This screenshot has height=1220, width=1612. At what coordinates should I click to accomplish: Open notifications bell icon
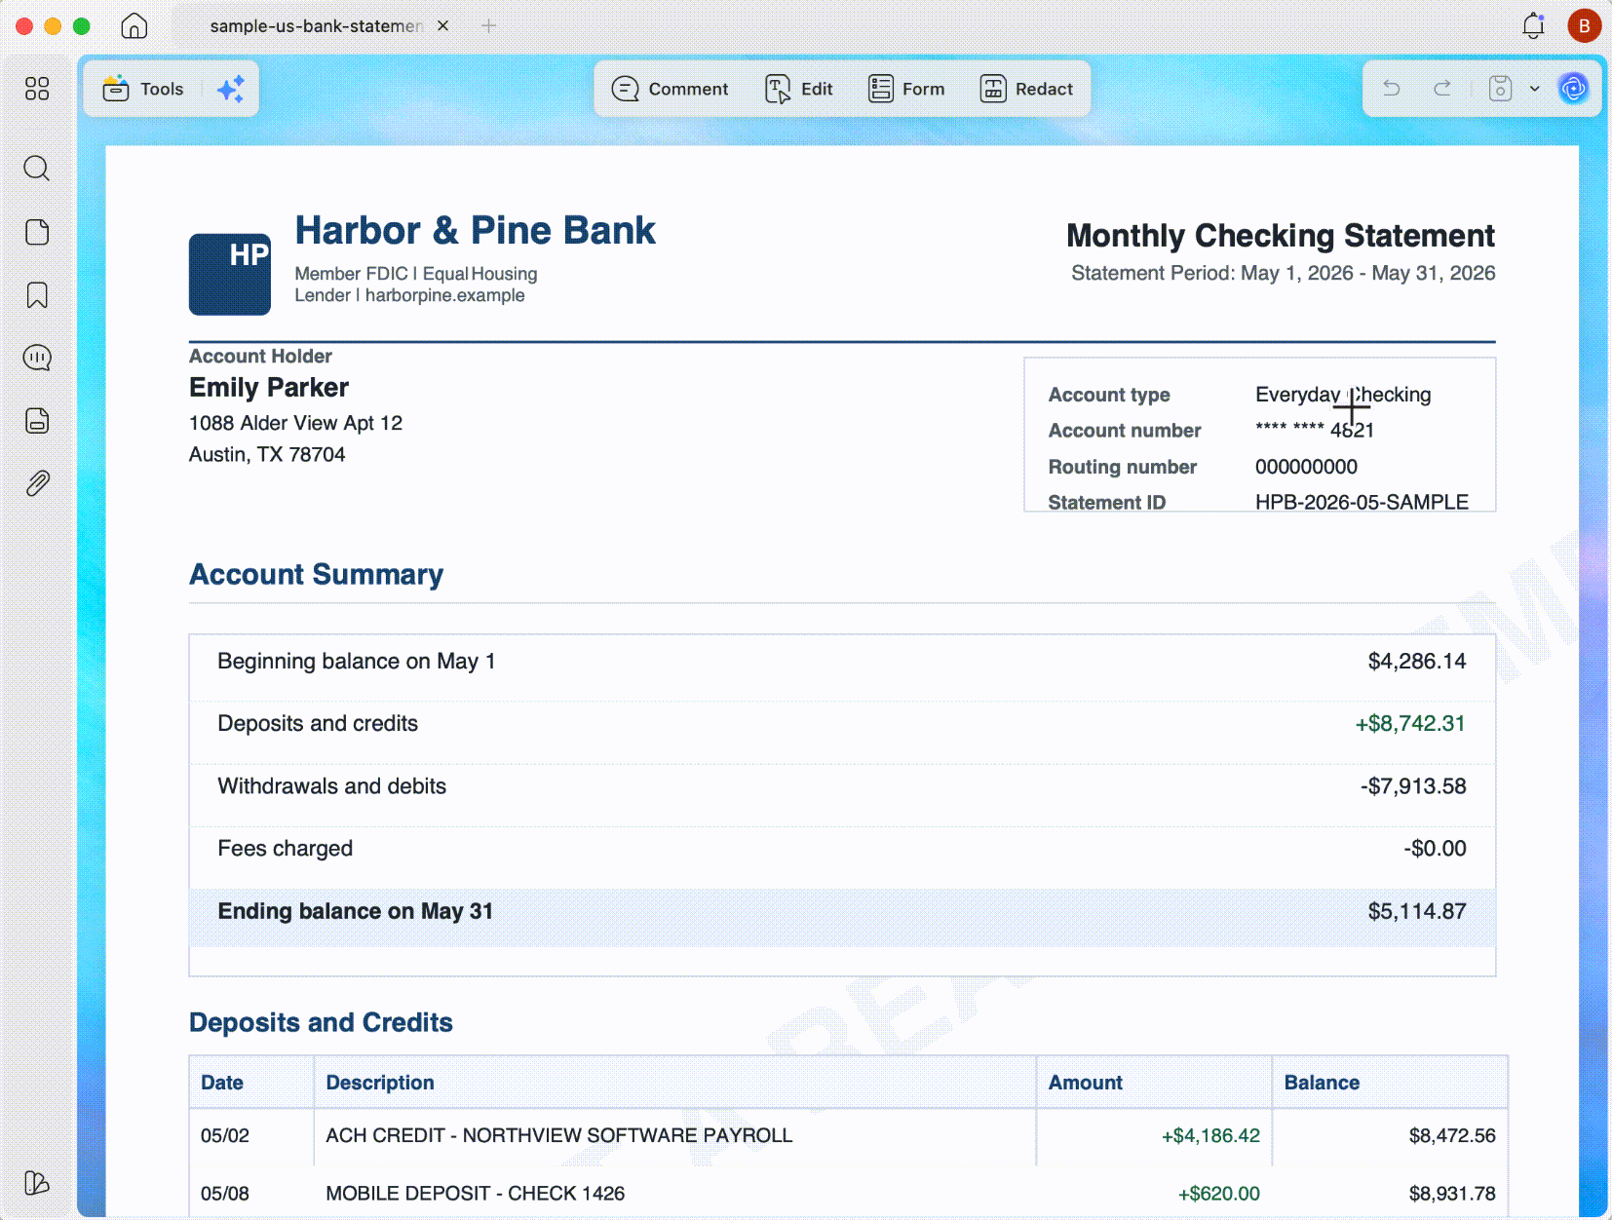1533,26
